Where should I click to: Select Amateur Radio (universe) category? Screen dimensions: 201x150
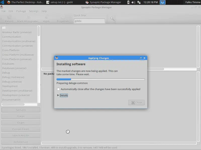(x=19, y=32)
